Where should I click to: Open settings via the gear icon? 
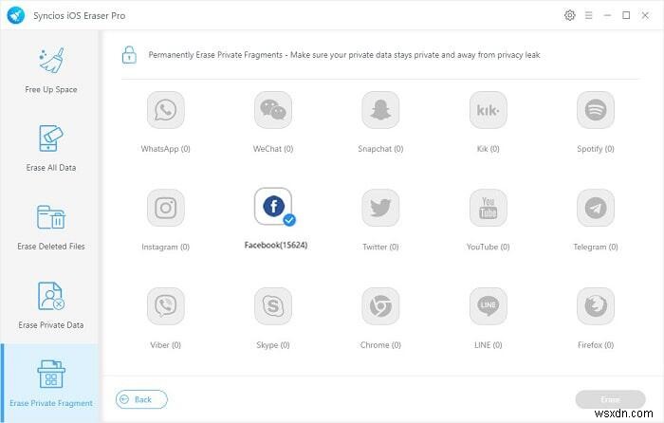coord(570,16)
